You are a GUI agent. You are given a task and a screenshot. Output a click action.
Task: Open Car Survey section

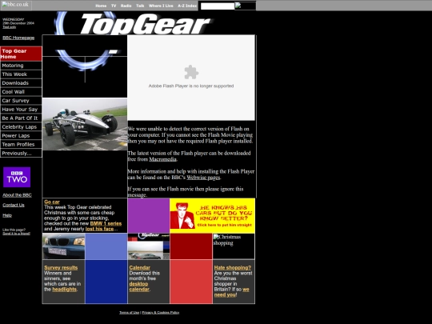point(21,101)
